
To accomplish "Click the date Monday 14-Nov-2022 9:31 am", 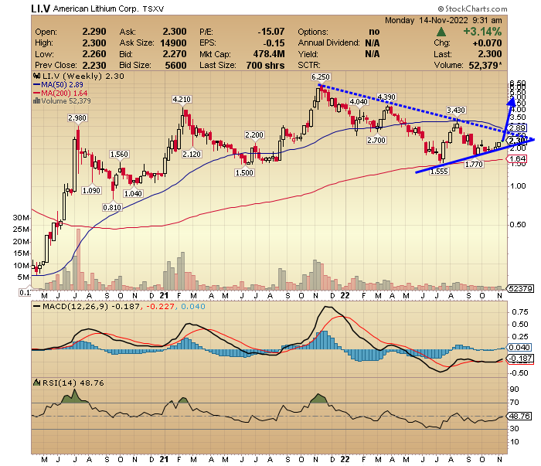I will [444, 20].
